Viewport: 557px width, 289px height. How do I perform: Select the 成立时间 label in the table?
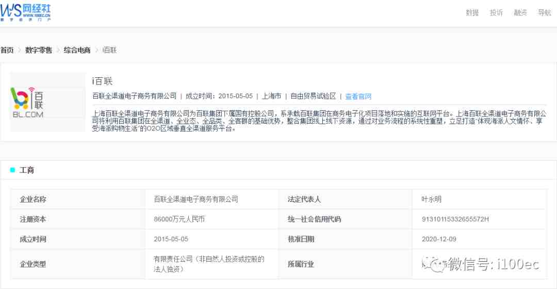point(33,239)
